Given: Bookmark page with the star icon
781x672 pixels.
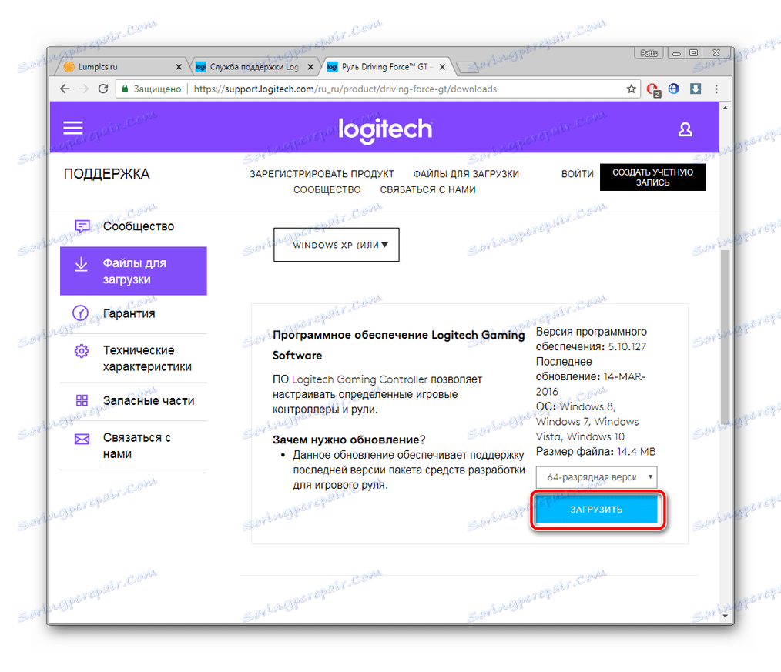Looking at the screenshot, I should 631,89.
